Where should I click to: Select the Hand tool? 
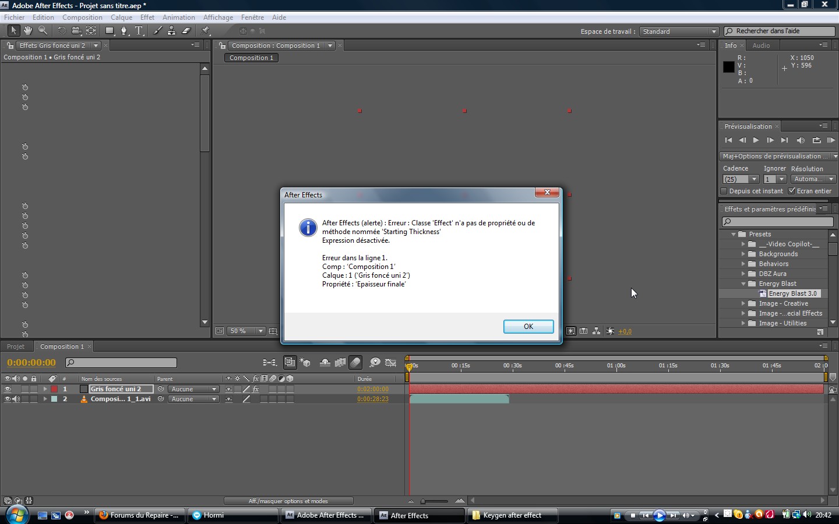[28, 31]
